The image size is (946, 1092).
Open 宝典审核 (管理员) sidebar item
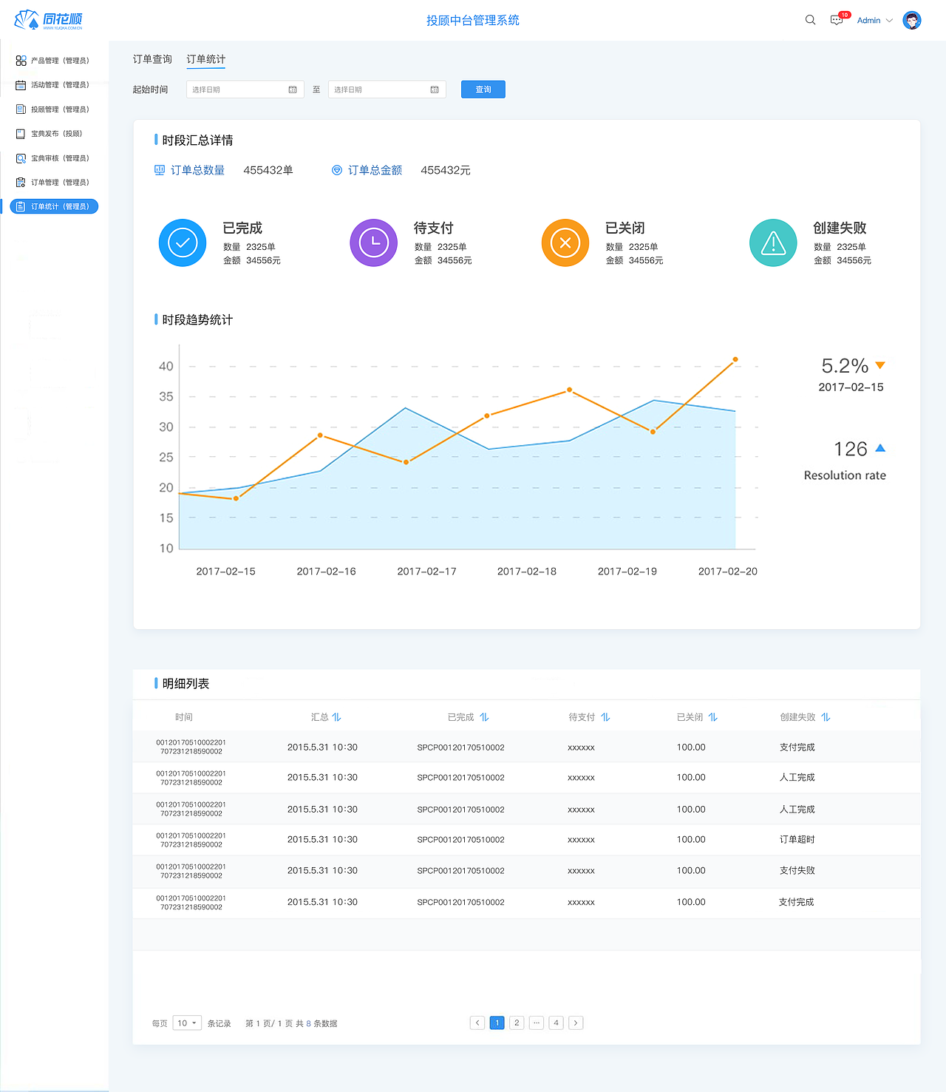click(x=53, y=158)
